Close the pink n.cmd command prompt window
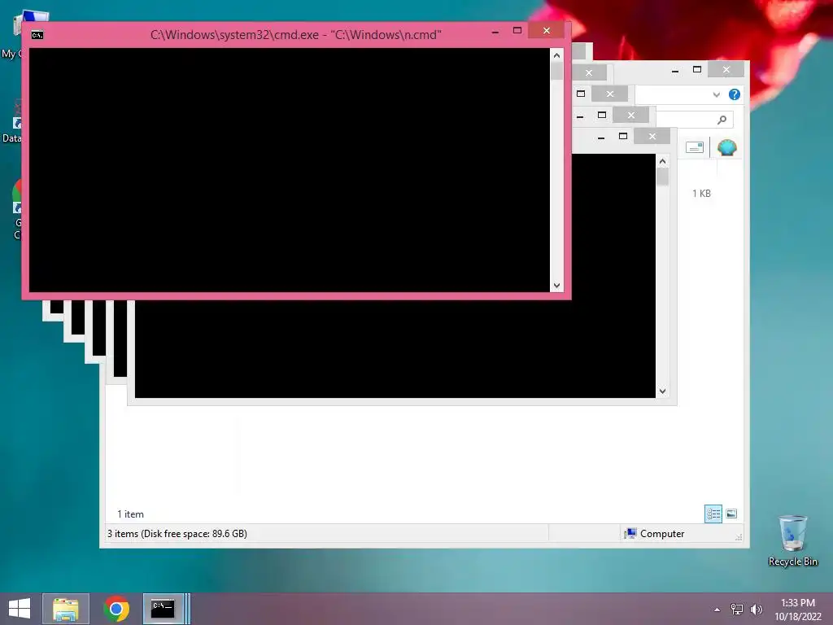 point(547,30)
